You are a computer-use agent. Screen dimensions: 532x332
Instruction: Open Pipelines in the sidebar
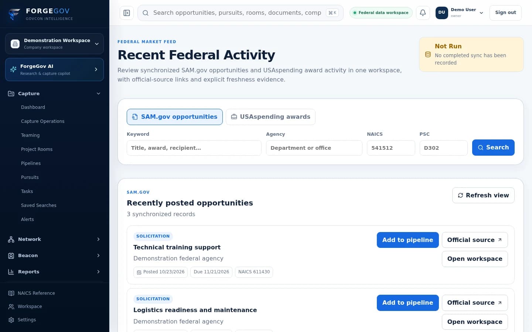[x=31, y=163]
